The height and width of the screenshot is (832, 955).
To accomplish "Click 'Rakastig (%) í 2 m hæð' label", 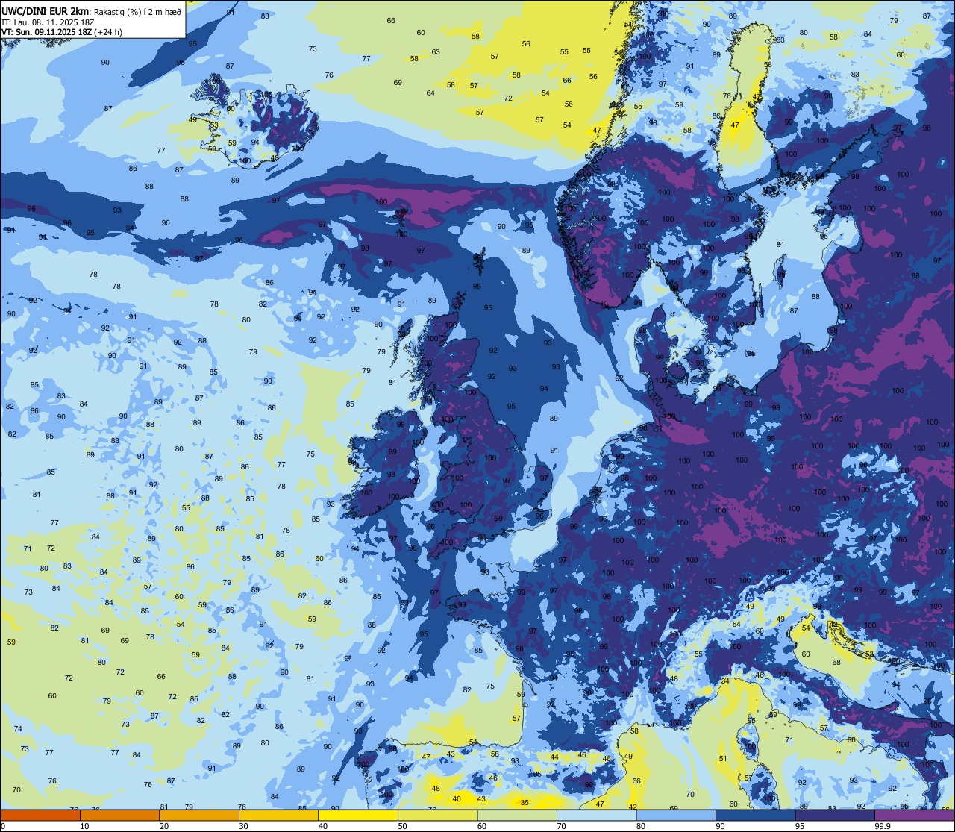I will [x=137, y=10].
